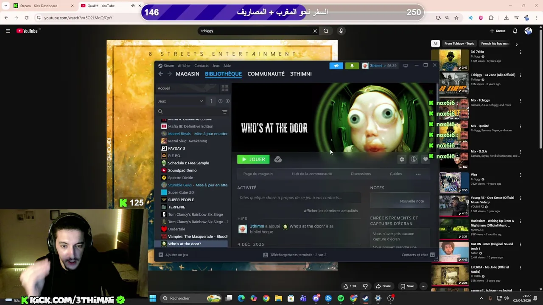The width and height of the screenshot is (543, 305).
Task: Dislike the YouTube video
Action: [x=365, y=286]
